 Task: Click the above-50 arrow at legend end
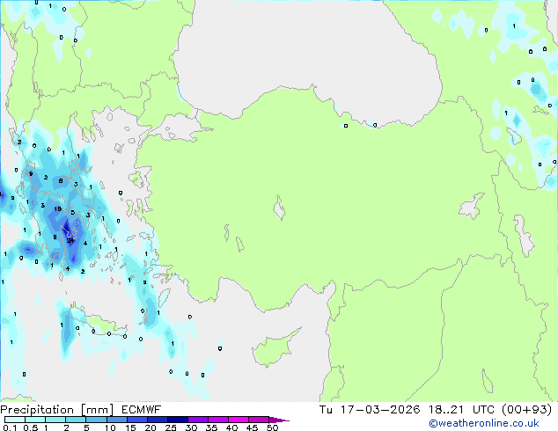(x=279, y=420)
